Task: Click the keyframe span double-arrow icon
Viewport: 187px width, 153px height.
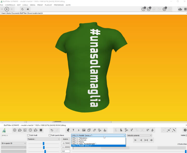Action: click(x=146, y=140)
